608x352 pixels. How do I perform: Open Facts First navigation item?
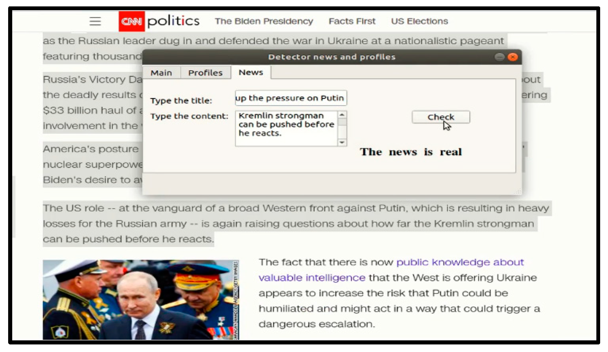pyautogui.click(x=352, y=21)
